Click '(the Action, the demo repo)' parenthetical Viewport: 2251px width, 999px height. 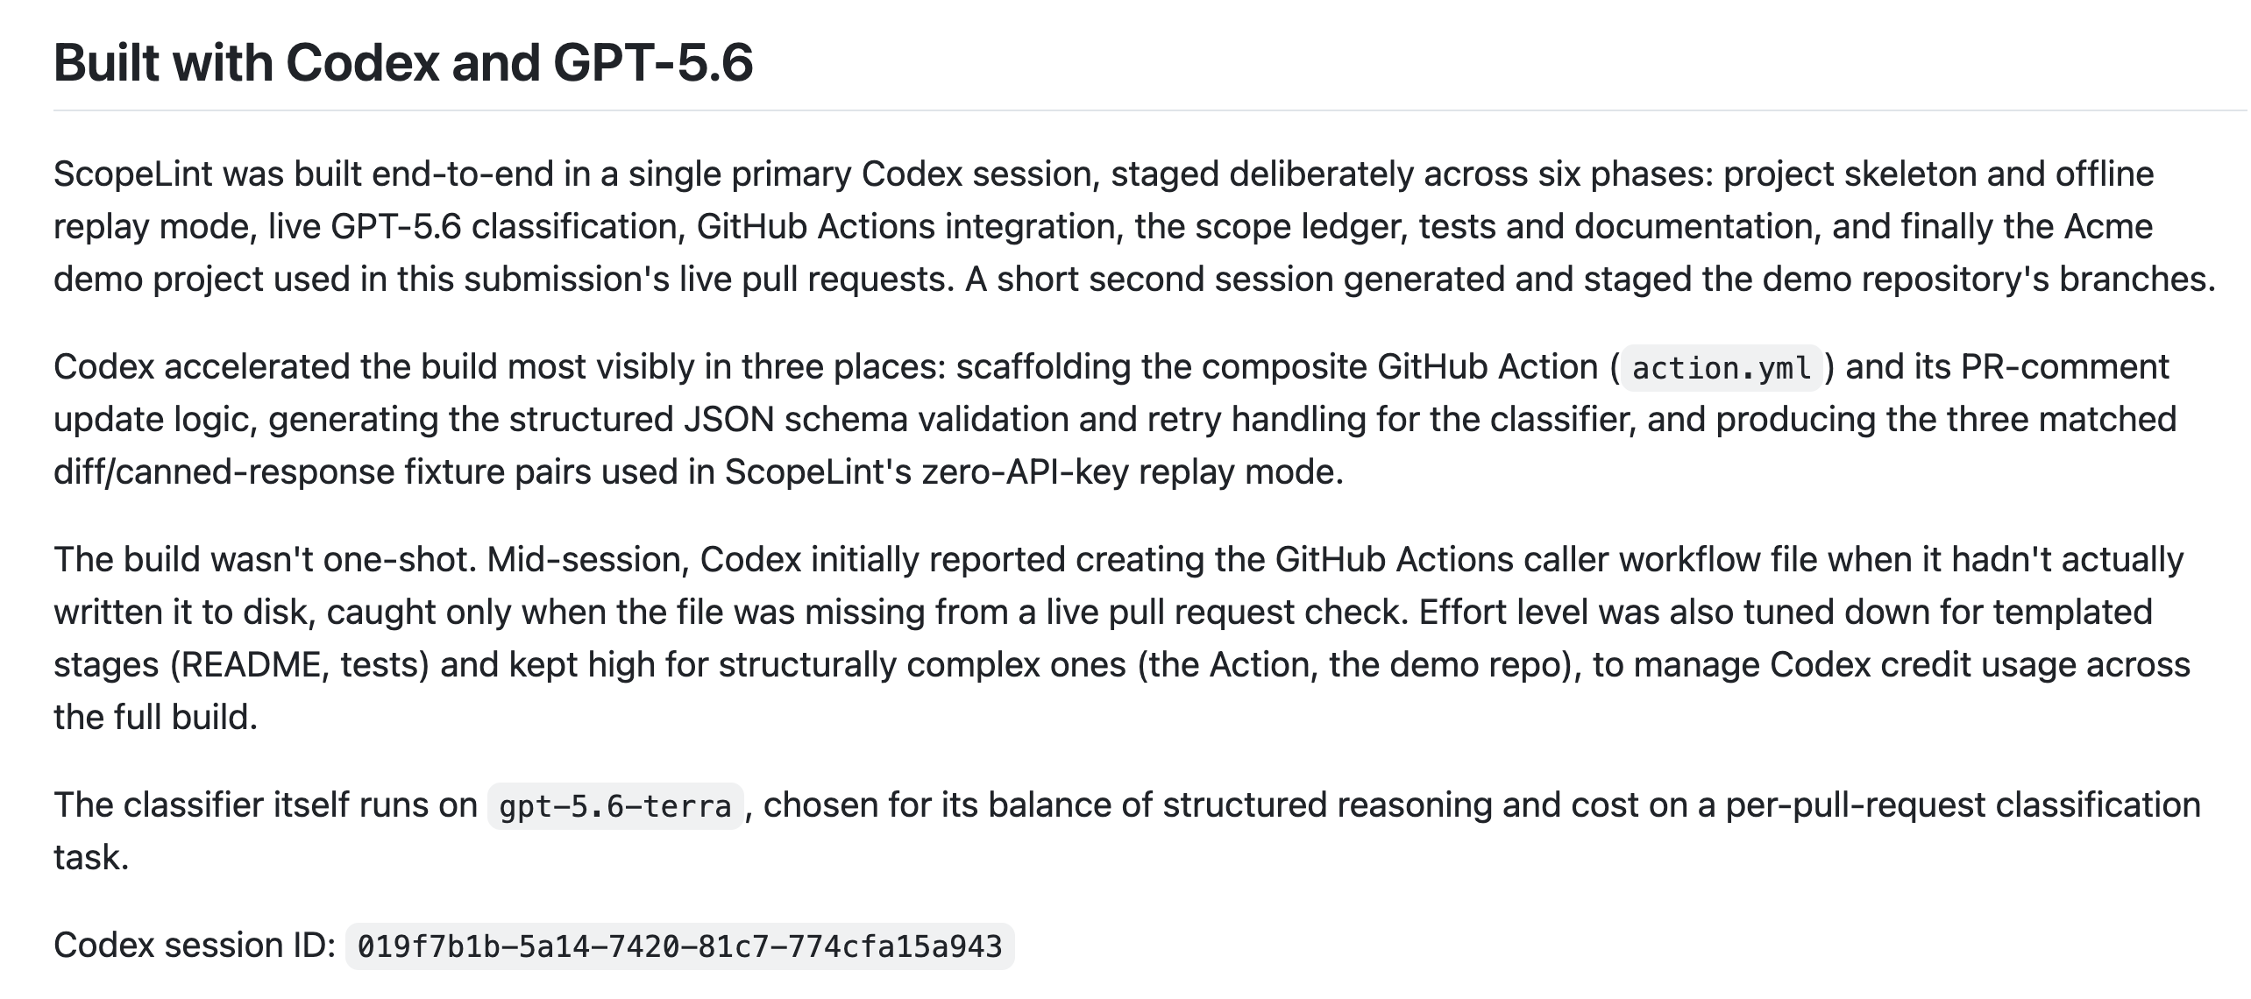click(1359, 665)
